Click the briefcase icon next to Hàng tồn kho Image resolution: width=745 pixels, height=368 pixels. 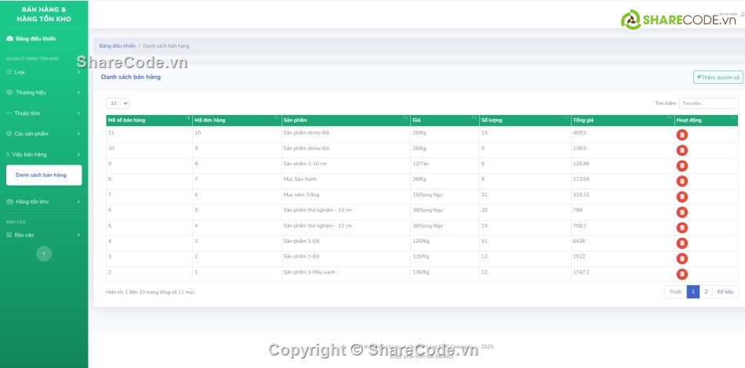click(9, 201)
